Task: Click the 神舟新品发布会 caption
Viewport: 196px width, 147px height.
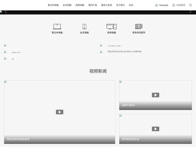Action: 130,139
